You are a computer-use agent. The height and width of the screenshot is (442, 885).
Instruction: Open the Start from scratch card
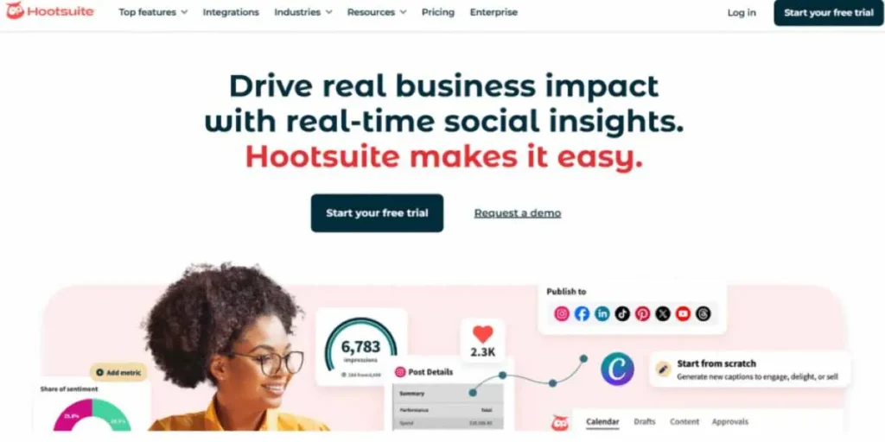(749, 369)
